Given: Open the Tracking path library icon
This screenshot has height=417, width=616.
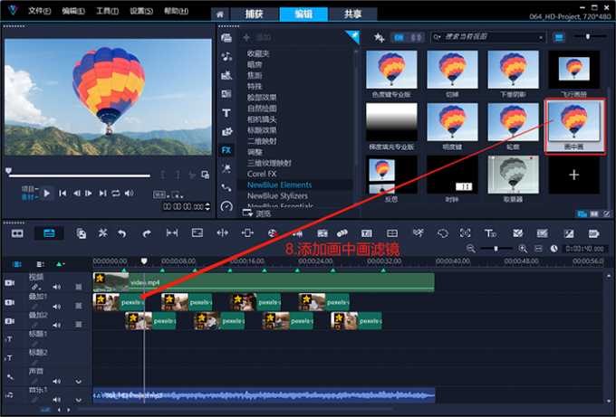Looking at the screenshot, I should pyautogui.click(x=226, y=187).
